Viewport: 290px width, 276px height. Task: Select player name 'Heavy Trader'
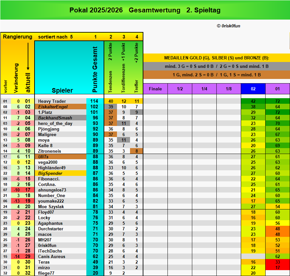click(51, 101)
